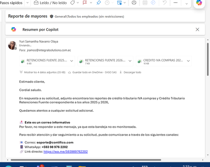
Task: Click Guardar todo en OneDrive - SIIGO SAS
Action: 94,72
